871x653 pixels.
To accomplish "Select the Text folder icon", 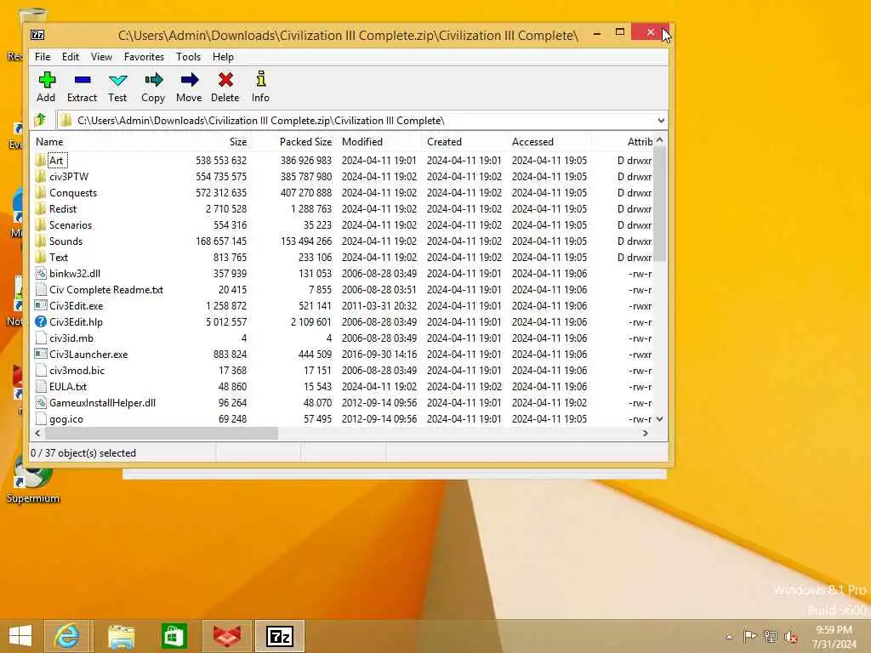I will (x=40, y=257).
